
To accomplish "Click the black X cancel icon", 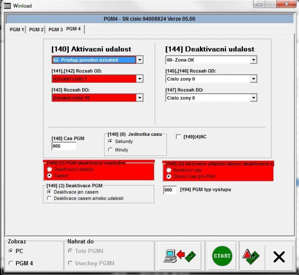I will (279, 257).
